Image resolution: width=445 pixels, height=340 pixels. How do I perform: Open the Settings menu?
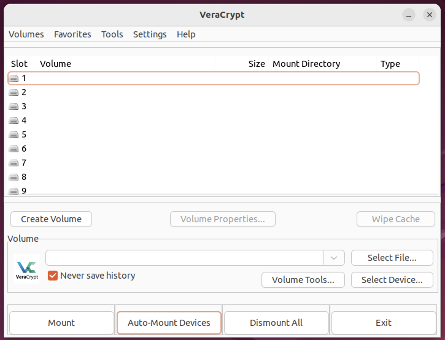(x=149, y=34)
